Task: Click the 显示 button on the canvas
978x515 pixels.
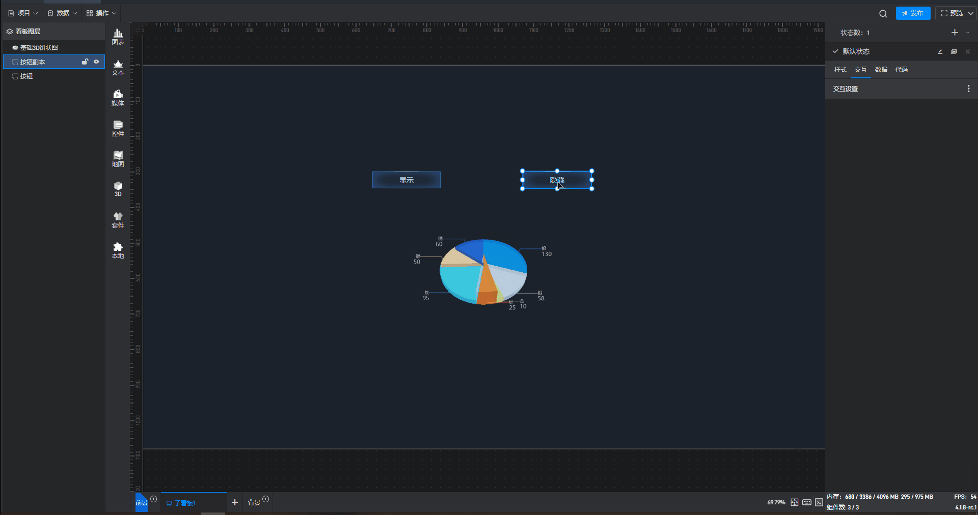Action: coord(406,180)
